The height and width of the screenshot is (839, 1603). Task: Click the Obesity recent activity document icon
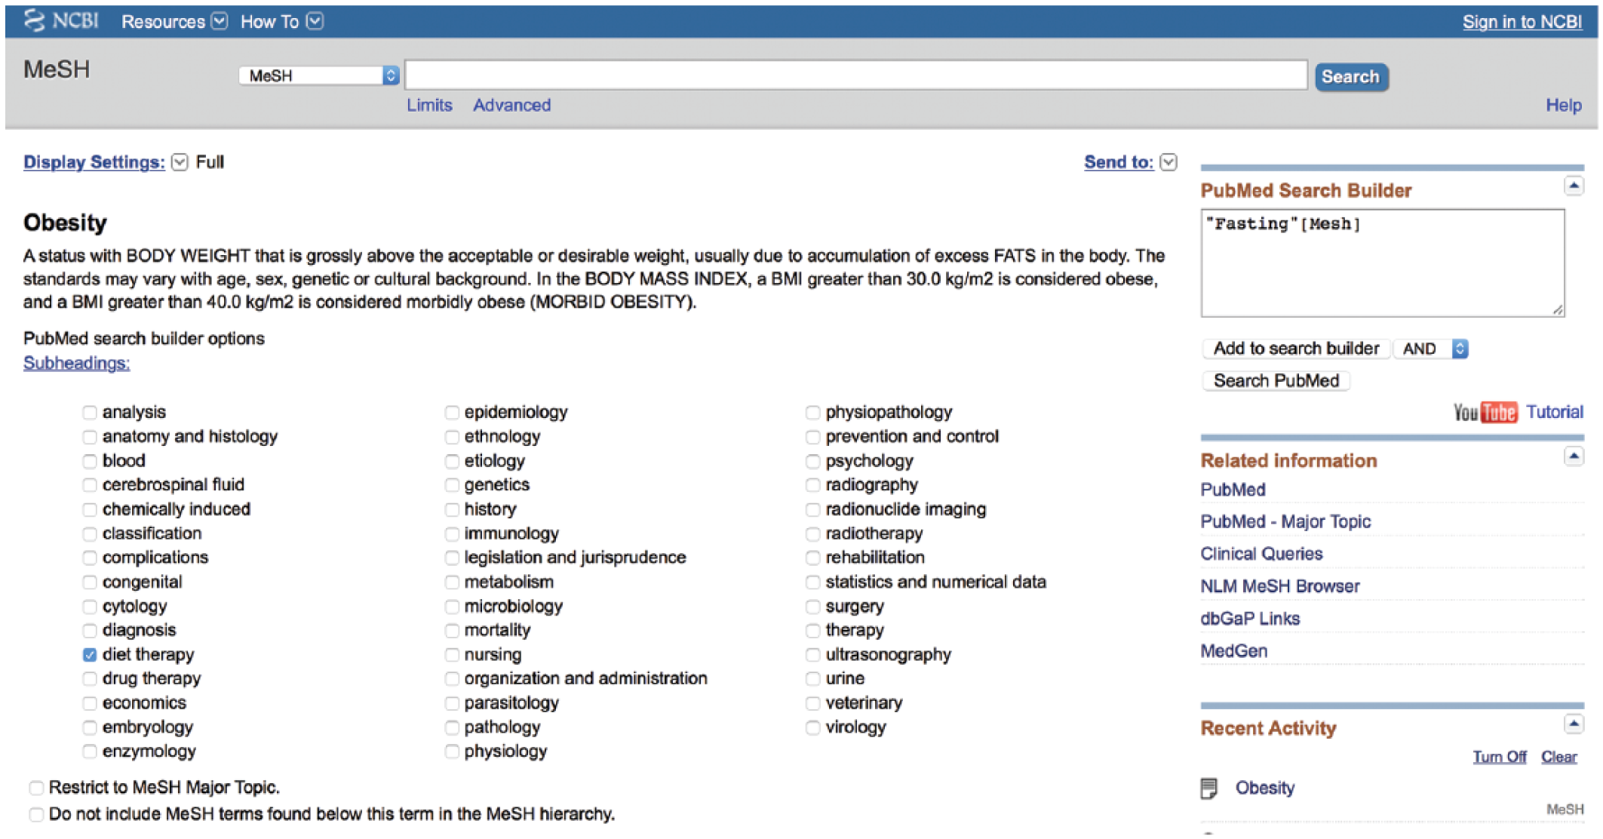point(1208,788)
